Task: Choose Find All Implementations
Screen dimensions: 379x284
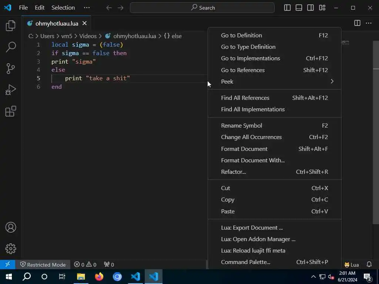Action: click(275, 109)
